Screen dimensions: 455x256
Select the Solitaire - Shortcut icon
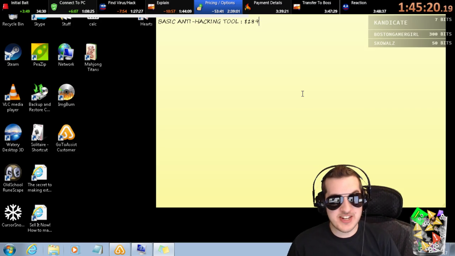point(39,138)
